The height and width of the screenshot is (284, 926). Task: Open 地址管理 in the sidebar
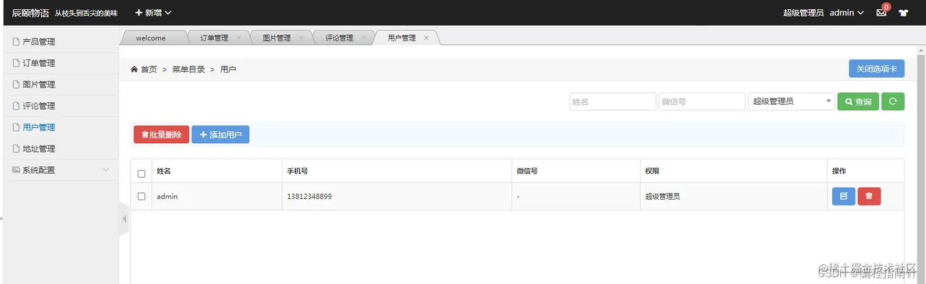point(61,149)
